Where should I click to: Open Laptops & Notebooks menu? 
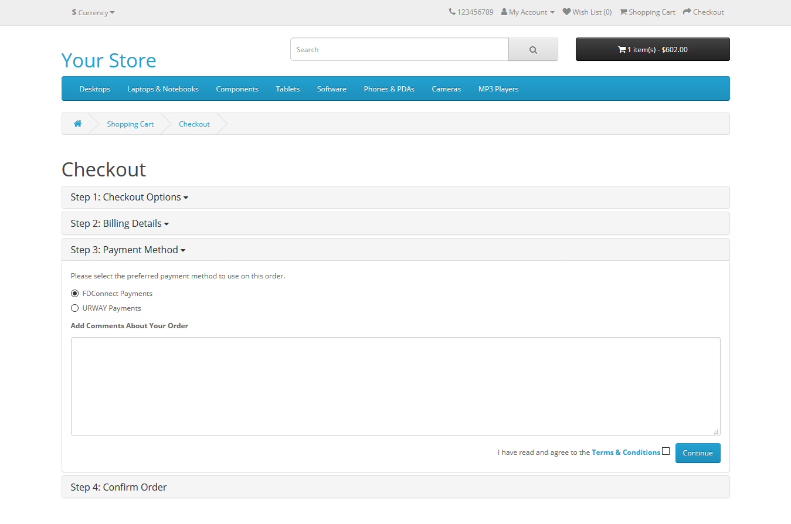pos(163,89)
